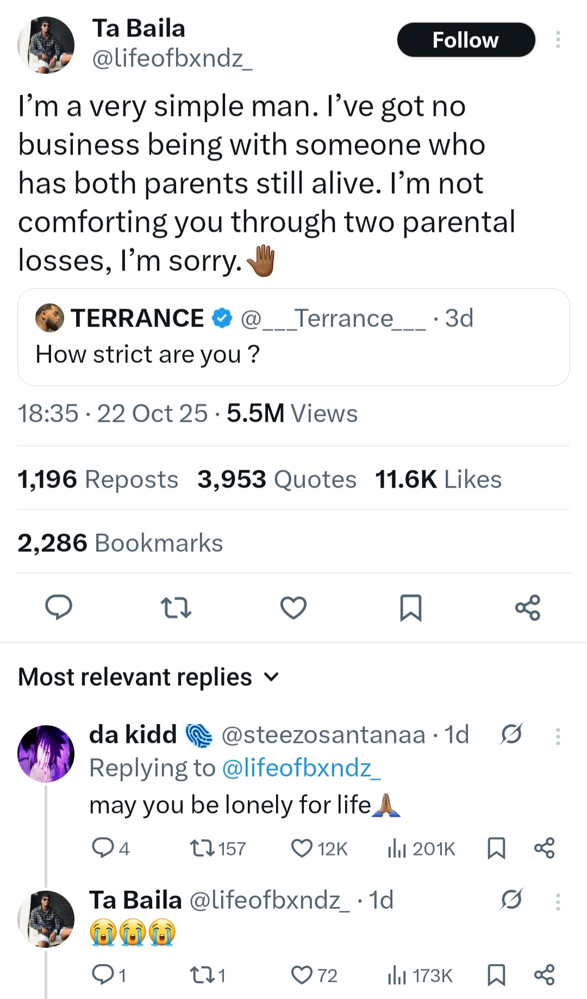Bookmark the main post

click(411, 608)
